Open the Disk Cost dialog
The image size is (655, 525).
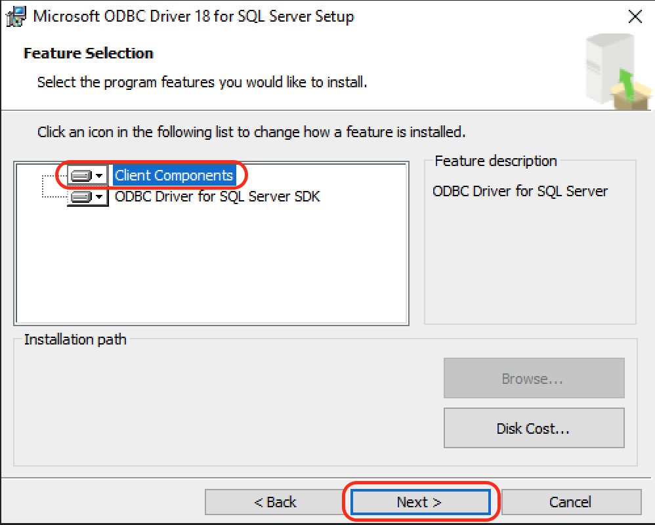click(534, 428)
